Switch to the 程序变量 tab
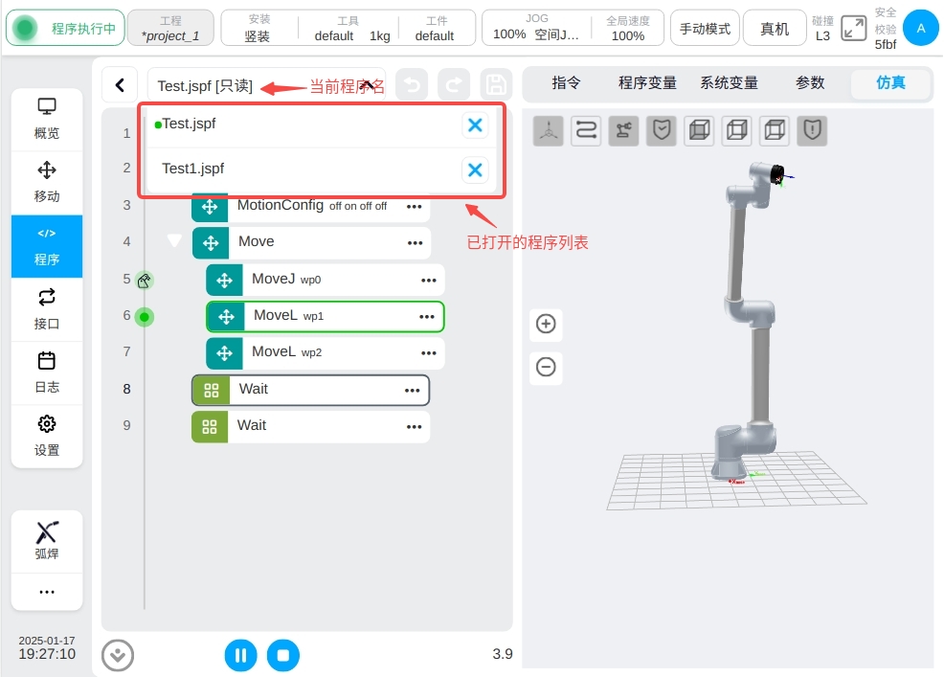The height and width of the screenshot is (677, 944). pos(647,83)
